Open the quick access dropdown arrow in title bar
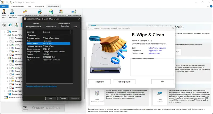Viewport: 213px width, 114px height. [x=14, y=2]
